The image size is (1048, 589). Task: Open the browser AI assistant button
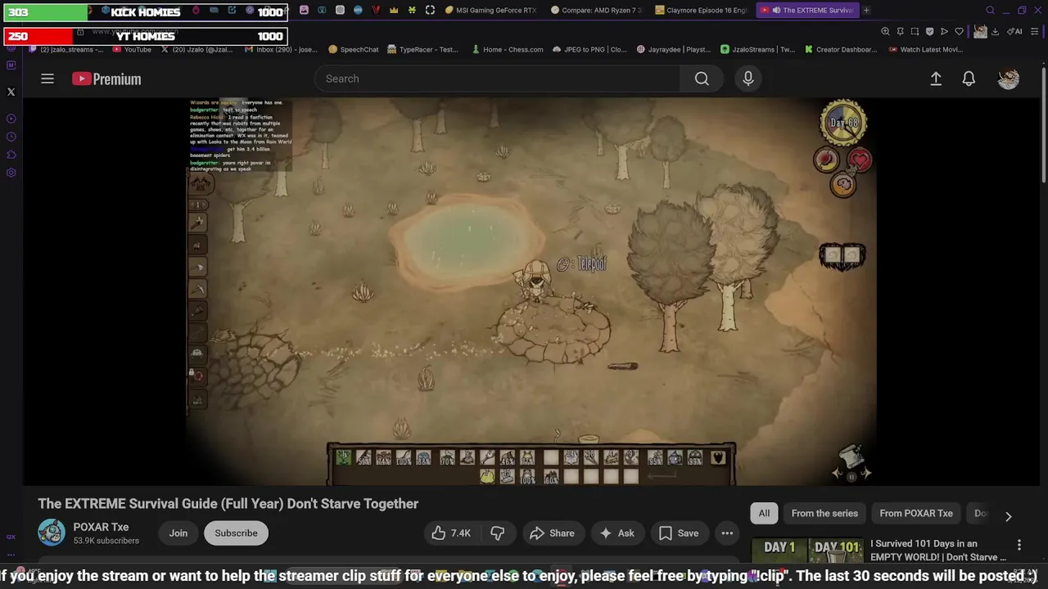1014,31
